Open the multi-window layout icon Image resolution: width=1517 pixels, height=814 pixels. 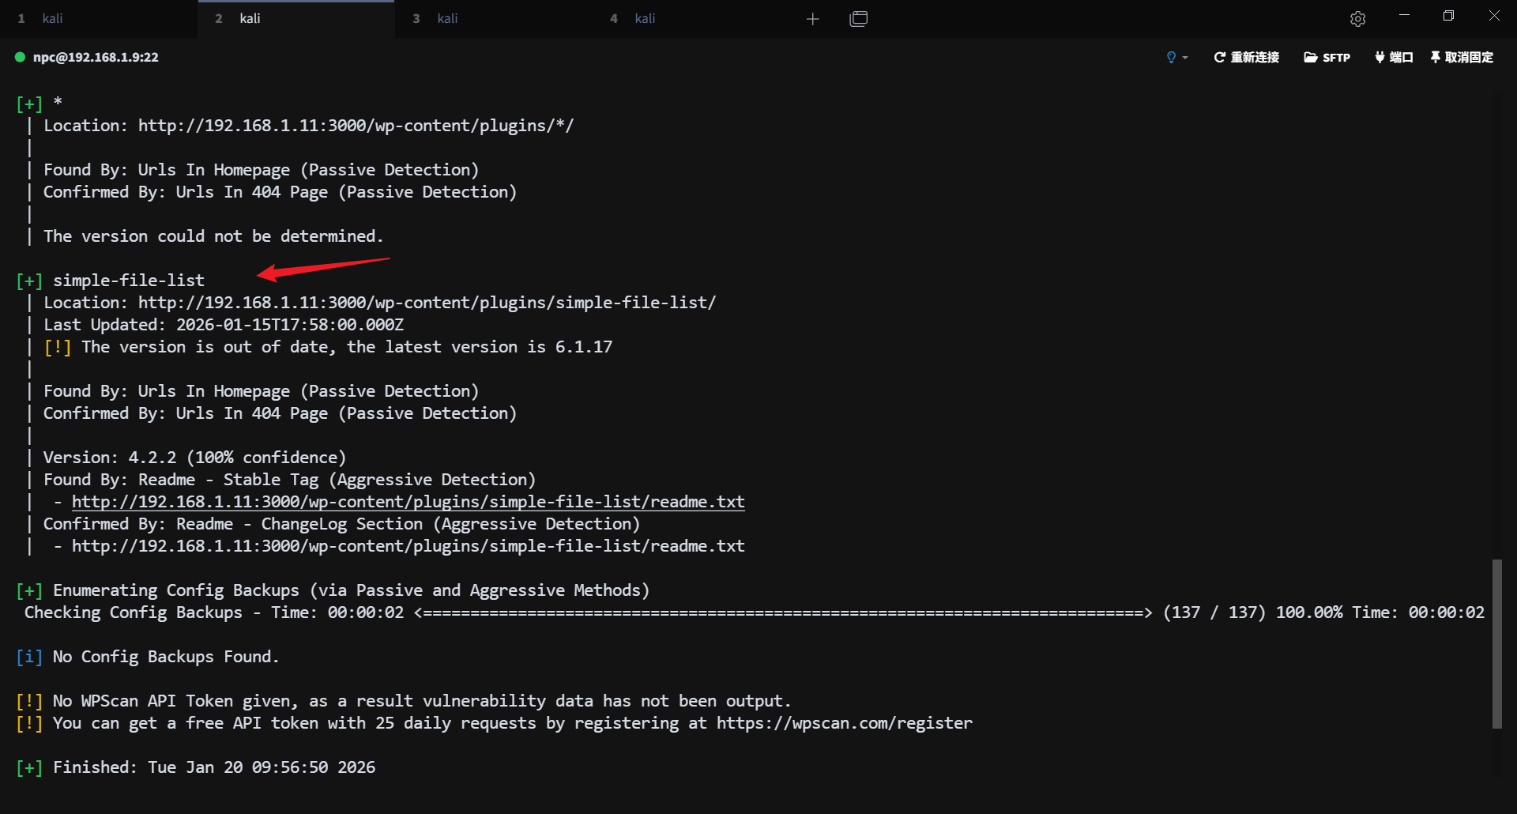click(x=858, y=19)
